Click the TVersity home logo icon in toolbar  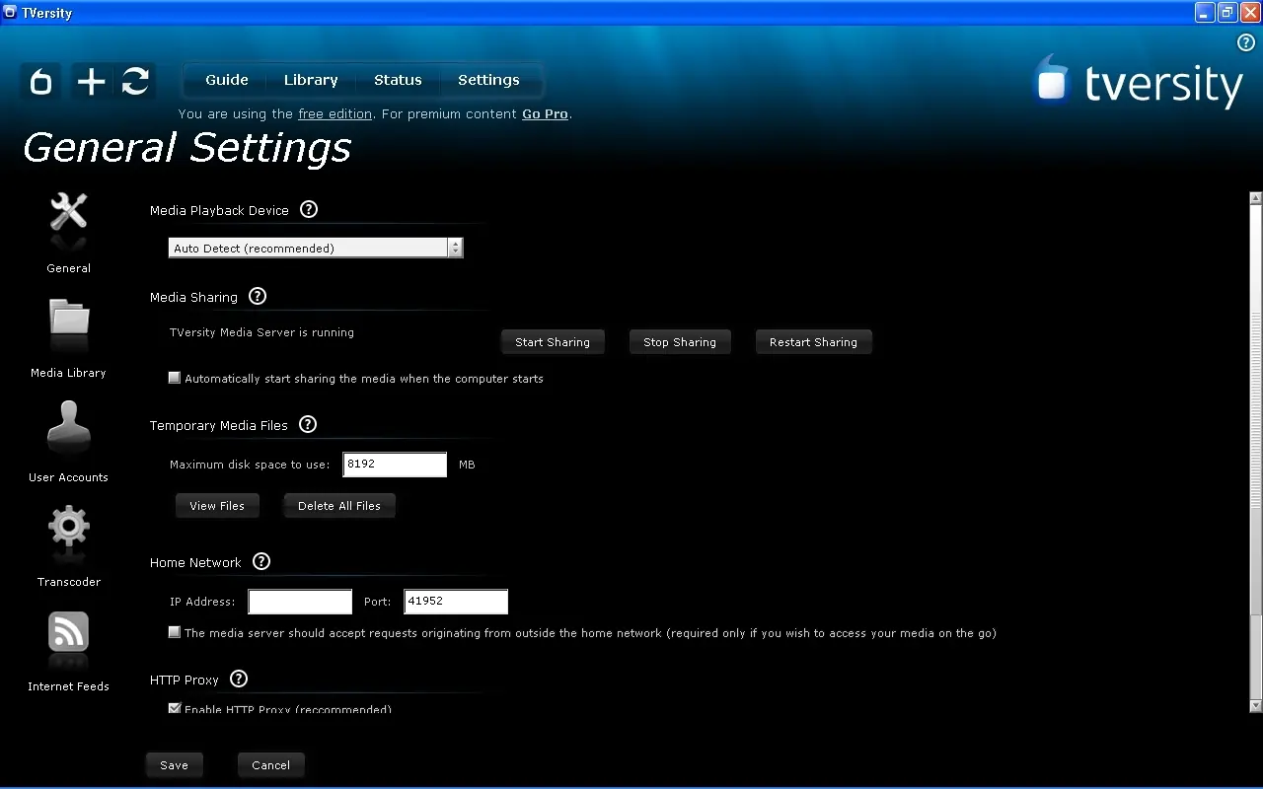click(x=41, y=81)
